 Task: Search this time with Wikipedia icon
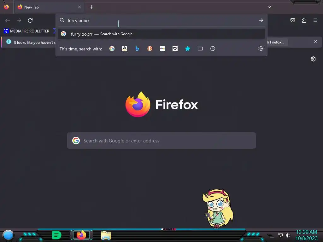coord(175,49)
